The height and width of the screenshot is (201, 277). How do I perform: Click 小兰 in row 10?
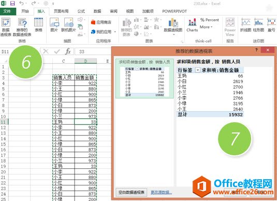pyautogui.click(x=63, y=116)
